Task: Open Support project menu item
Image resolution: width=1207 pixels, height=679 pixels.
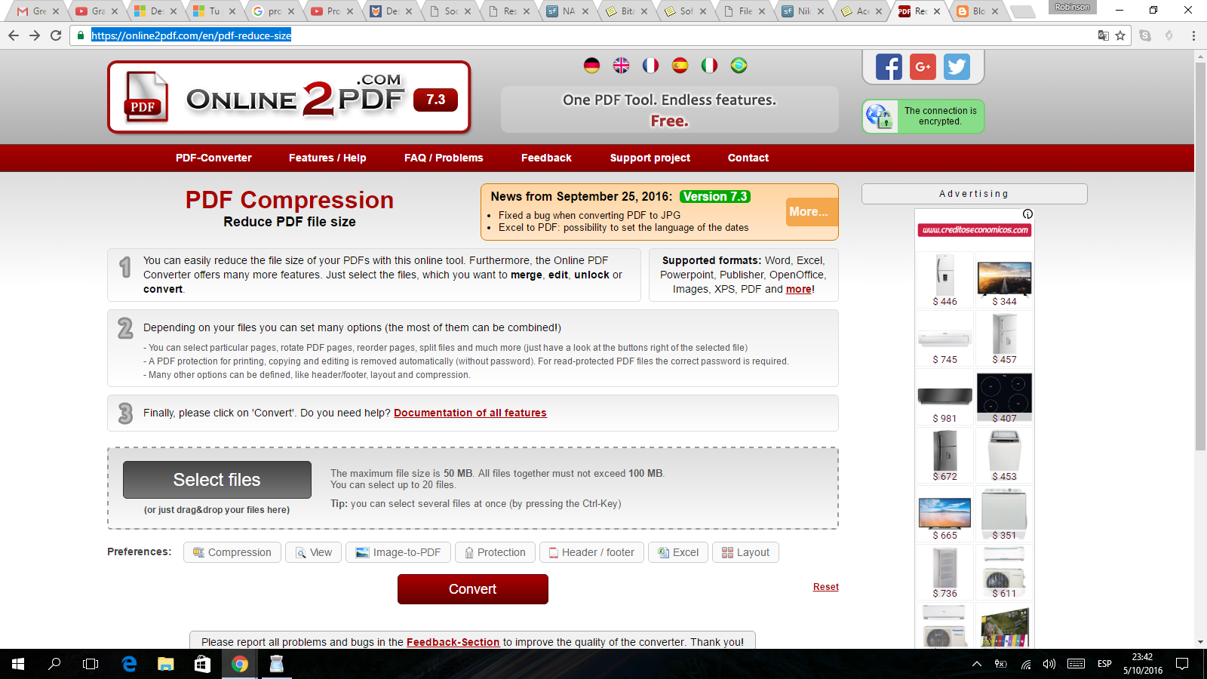Action: point(650,158)
